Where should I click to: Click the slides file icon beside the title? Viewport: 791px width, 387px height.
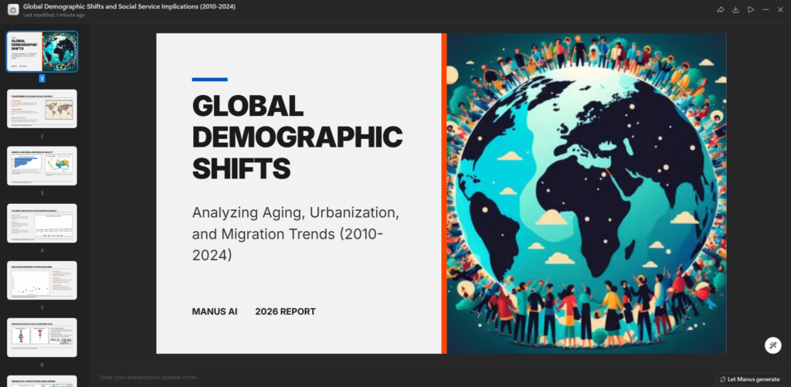point(12,9)
